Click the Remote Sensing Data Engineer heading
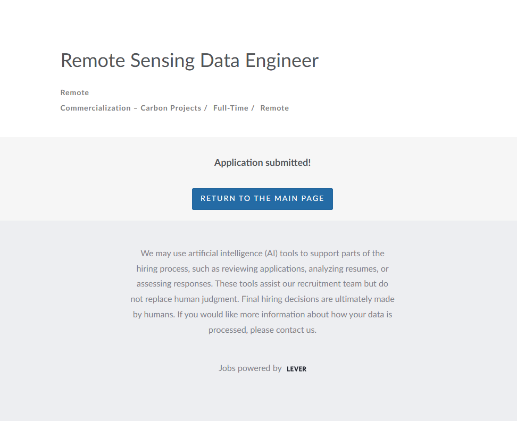Image resolution: width=517 pixels, height=421 pixels. (189, 61)
